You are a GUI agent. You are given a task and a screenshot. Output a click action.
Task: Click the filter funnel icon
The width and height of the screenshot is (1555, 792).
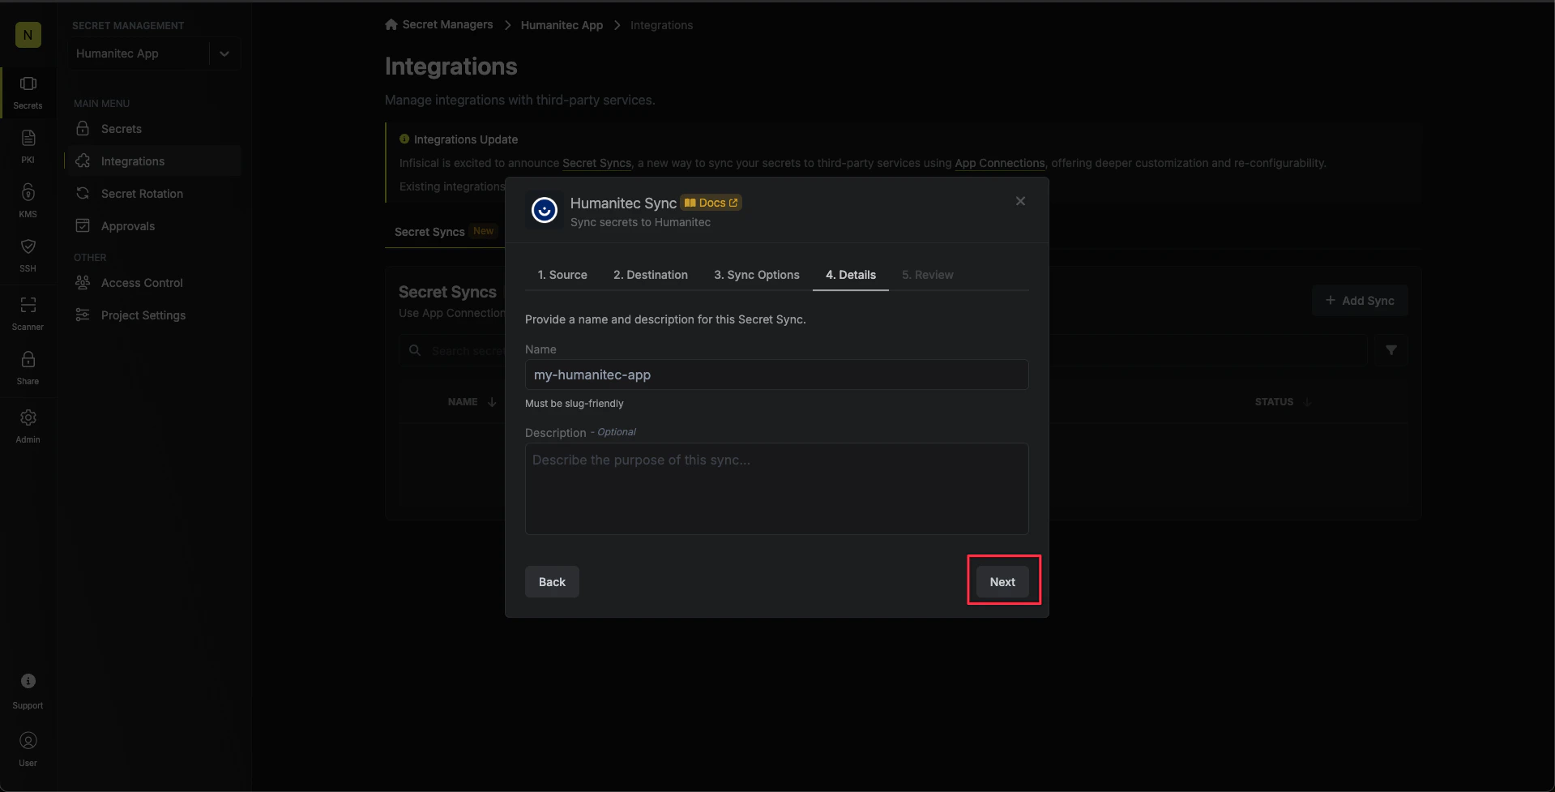tap(1391, 350)
